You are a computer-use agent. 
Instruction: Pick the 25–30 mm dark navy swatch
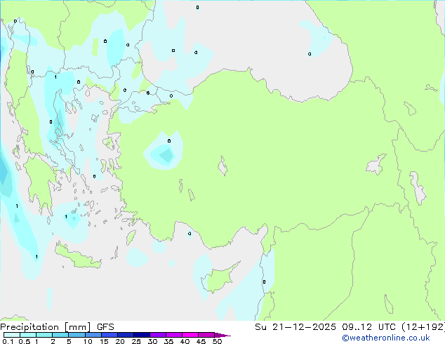(x=142, y=335)
